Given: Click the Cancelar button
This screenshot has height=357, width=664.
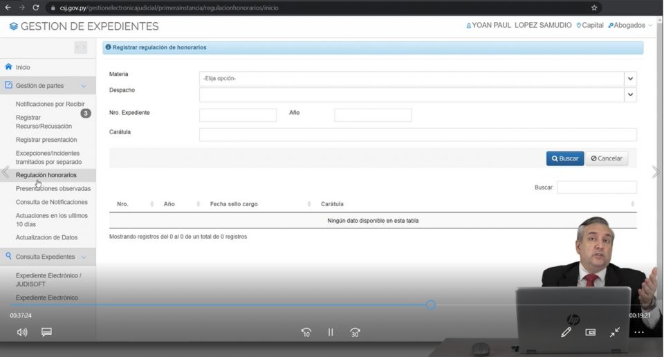Looking at the screenshot, I should coord(607,158).
